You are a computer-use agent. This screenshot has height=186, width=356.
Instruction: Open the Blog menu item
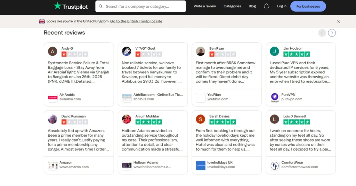252,6
